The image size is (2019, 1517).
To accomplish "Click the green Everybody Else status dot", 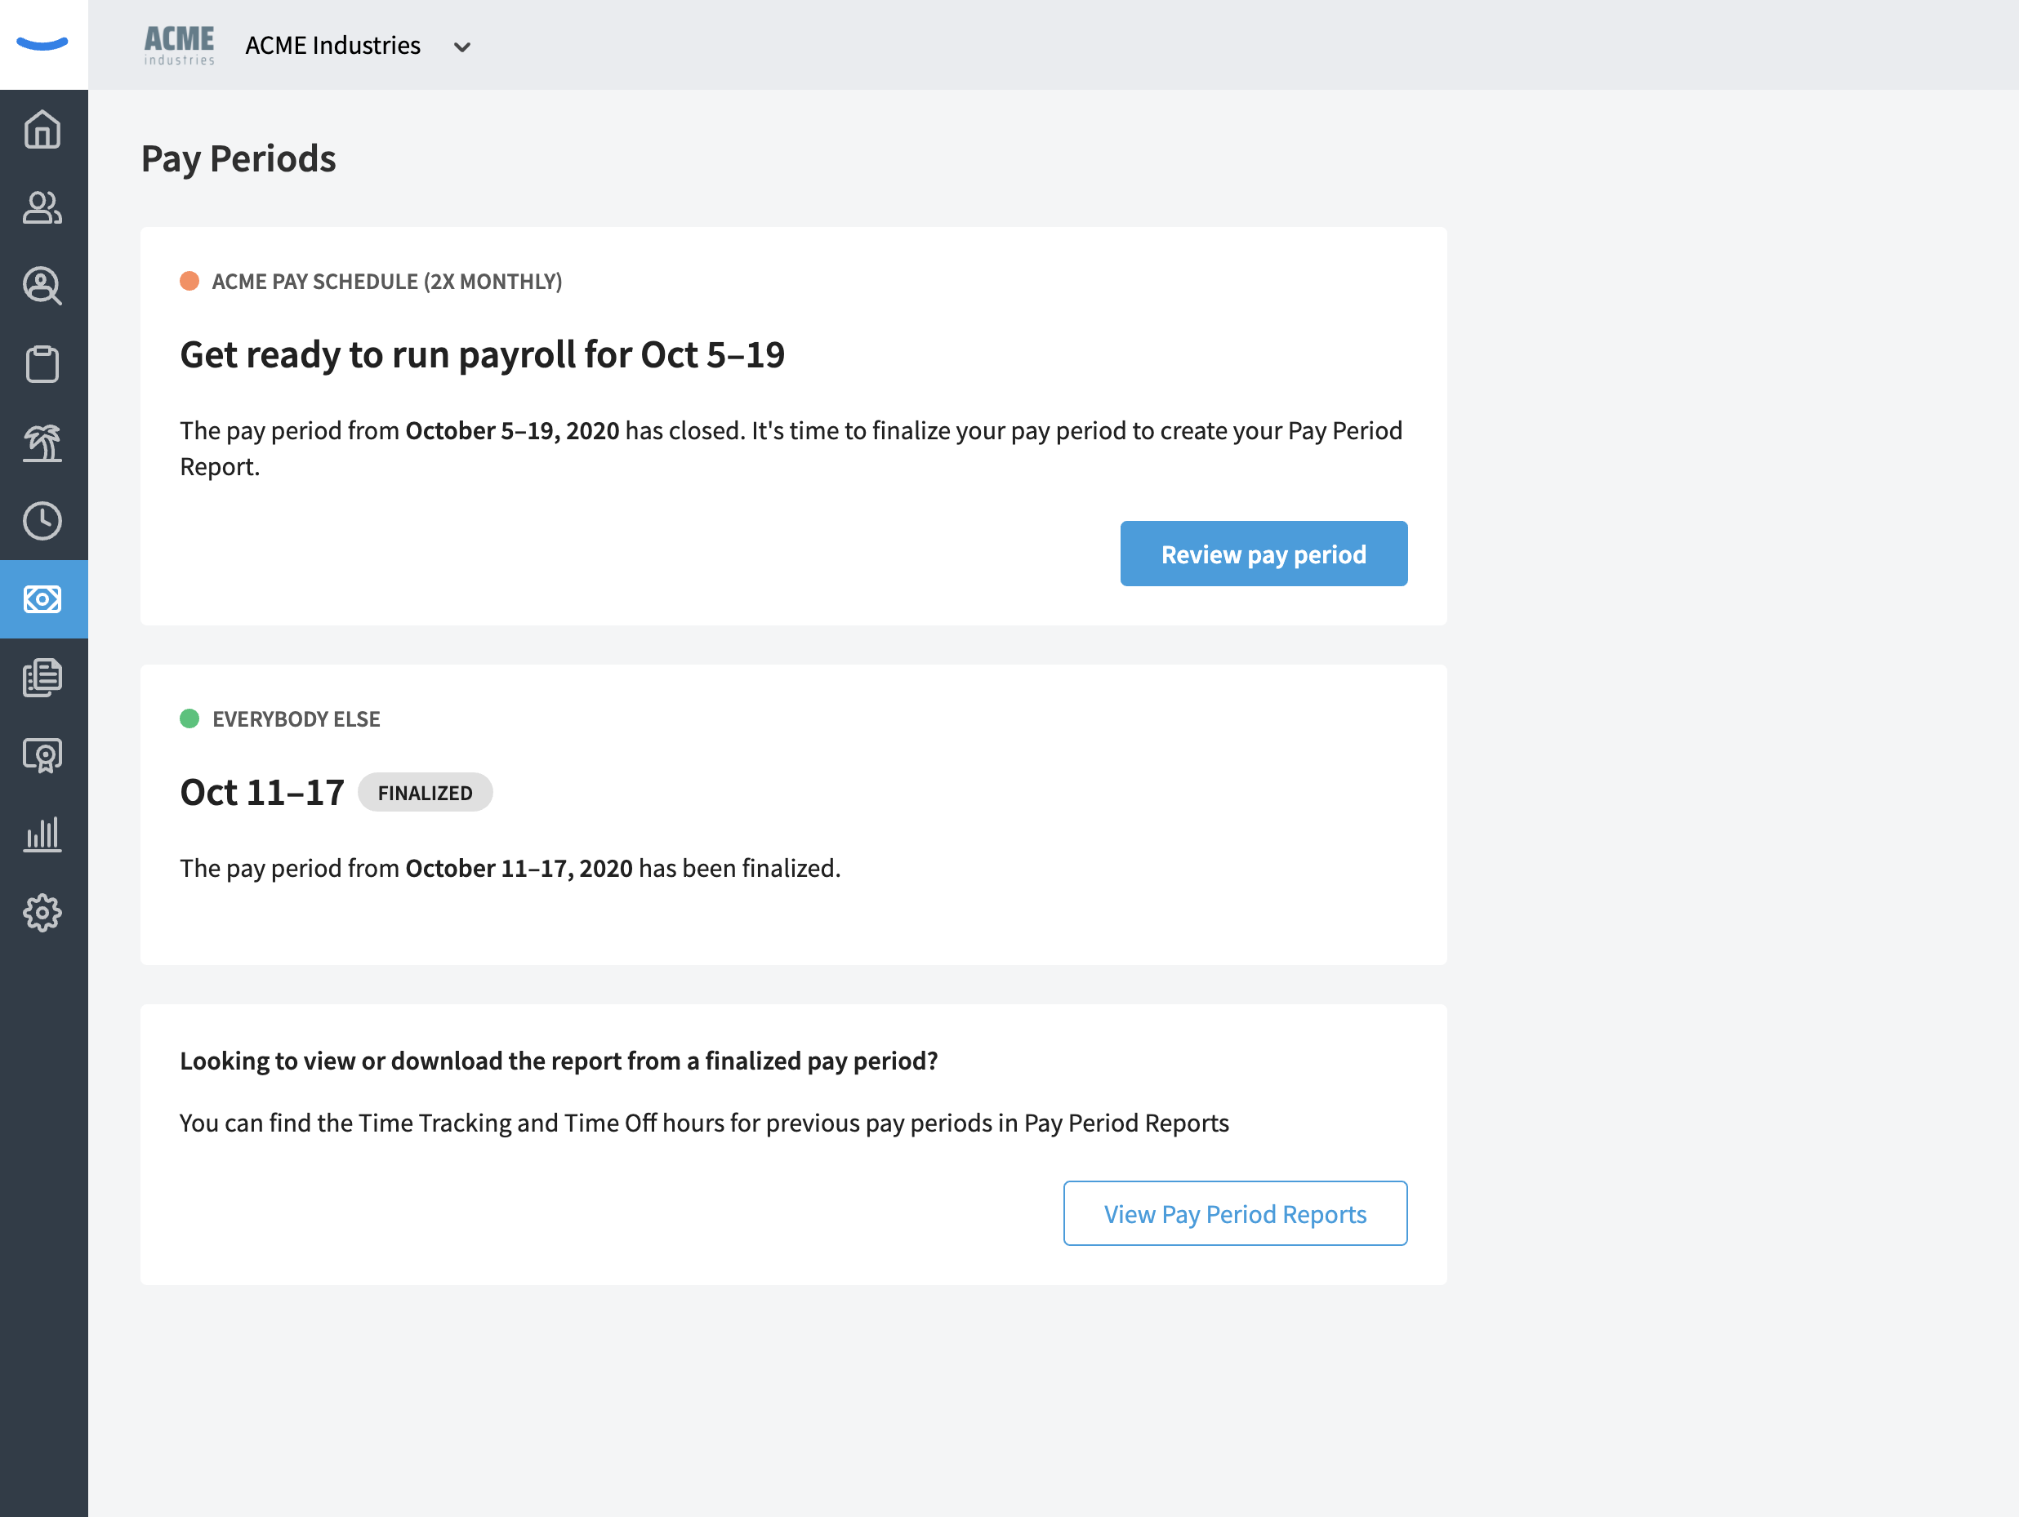I will pyautogui.click(x=189, y=718).
